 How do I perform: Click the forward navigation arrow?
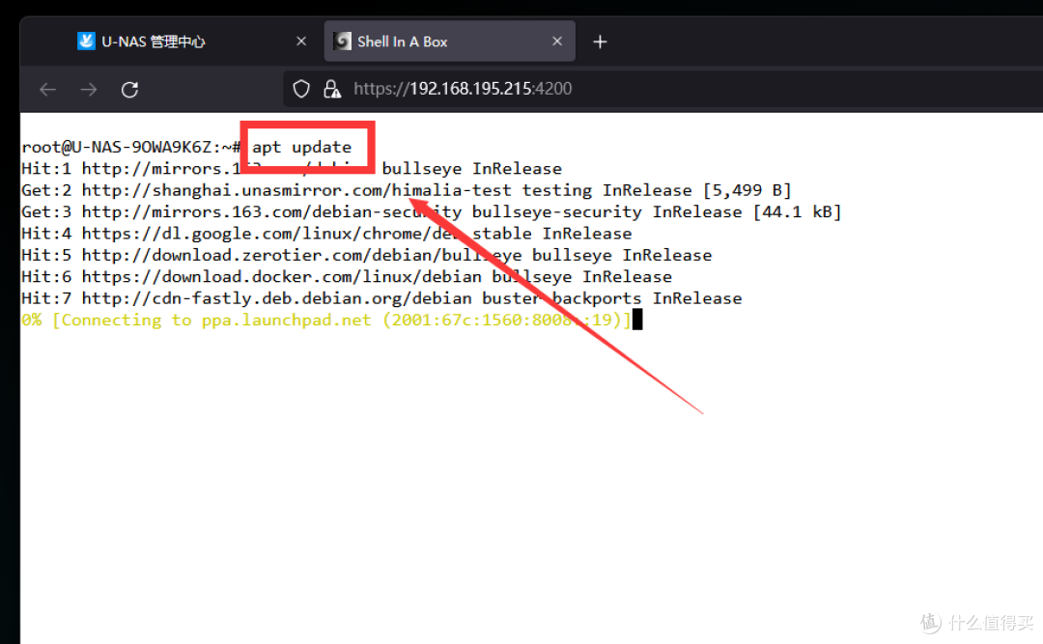pyautogui.click(x=89, y=90)
